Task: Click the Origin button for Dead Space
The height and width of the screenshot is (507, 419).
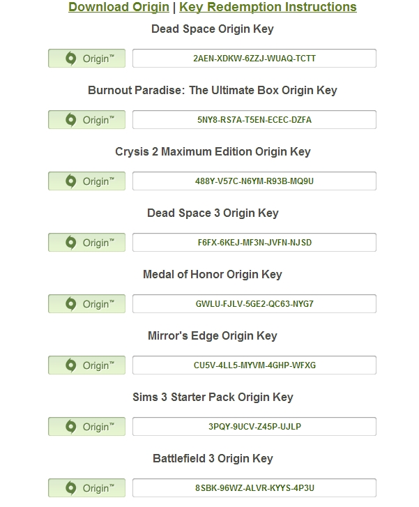Action: pyautogui.click(x=86, y=59)
